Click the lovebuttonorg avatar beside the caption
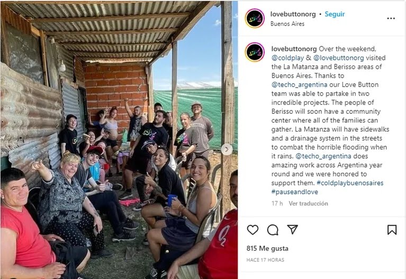 (255, 52)
